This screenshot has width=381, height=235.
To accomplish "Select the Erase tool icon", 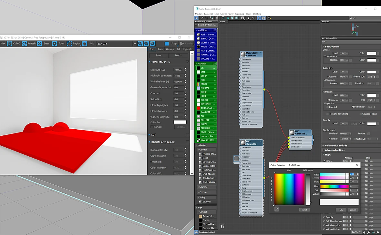I will 40,44.
